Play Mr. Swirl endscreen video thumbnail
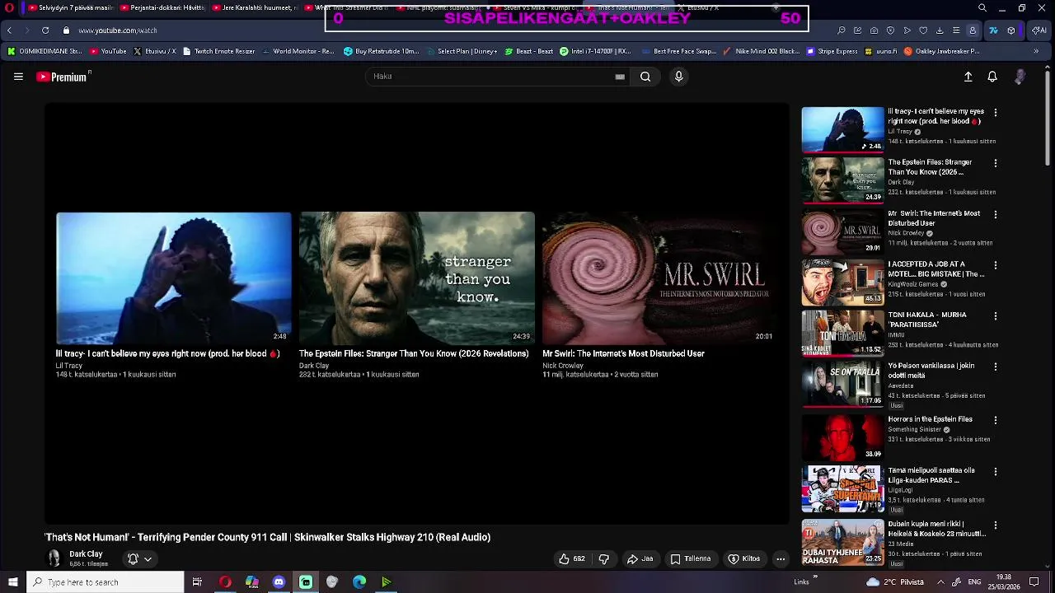1055x593 pixels. tap(660, 278)
